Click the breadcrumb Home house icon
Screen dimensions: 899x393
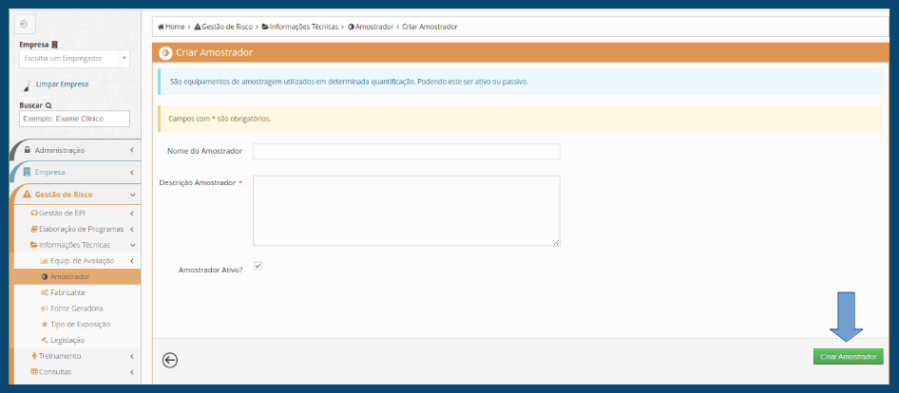click(162, 27)
